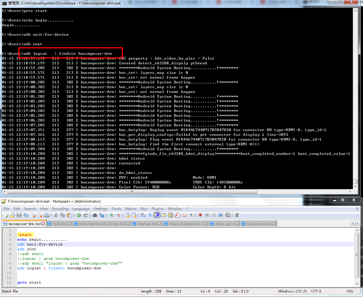Click the Cut scissors icon
Viewport: 363px width, 297px height.
[x=55, y=215]
